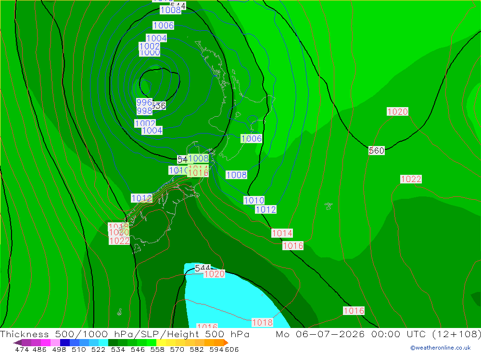This screenshot has width=481, height=352.
Task: Click blue 1010 label directly above 1012
Action: click(254, 200)
